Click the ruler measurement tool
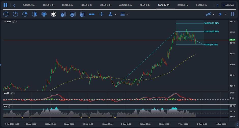This screenshot has height=128, width=239. click(92, 14)
